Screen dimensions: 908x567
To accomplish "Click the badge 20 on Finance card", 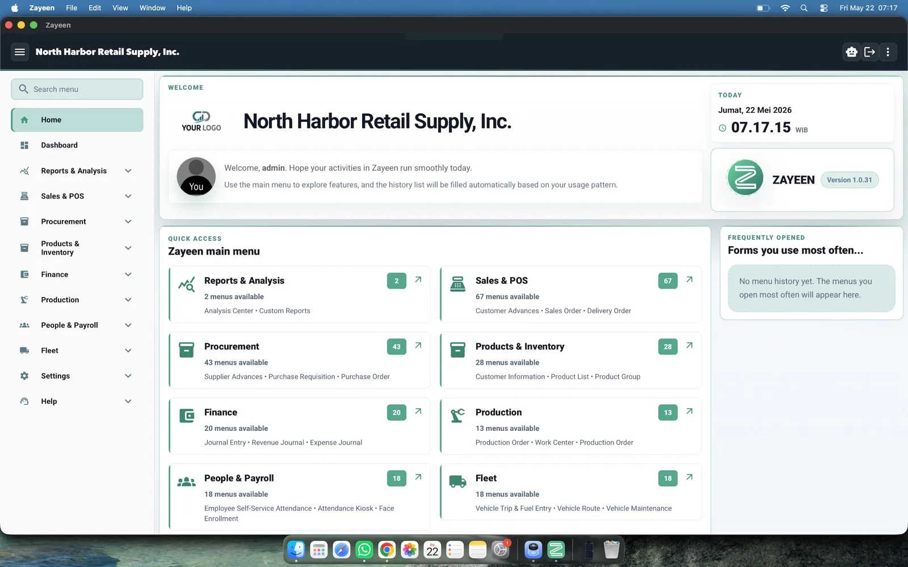I will coord(397,412).
